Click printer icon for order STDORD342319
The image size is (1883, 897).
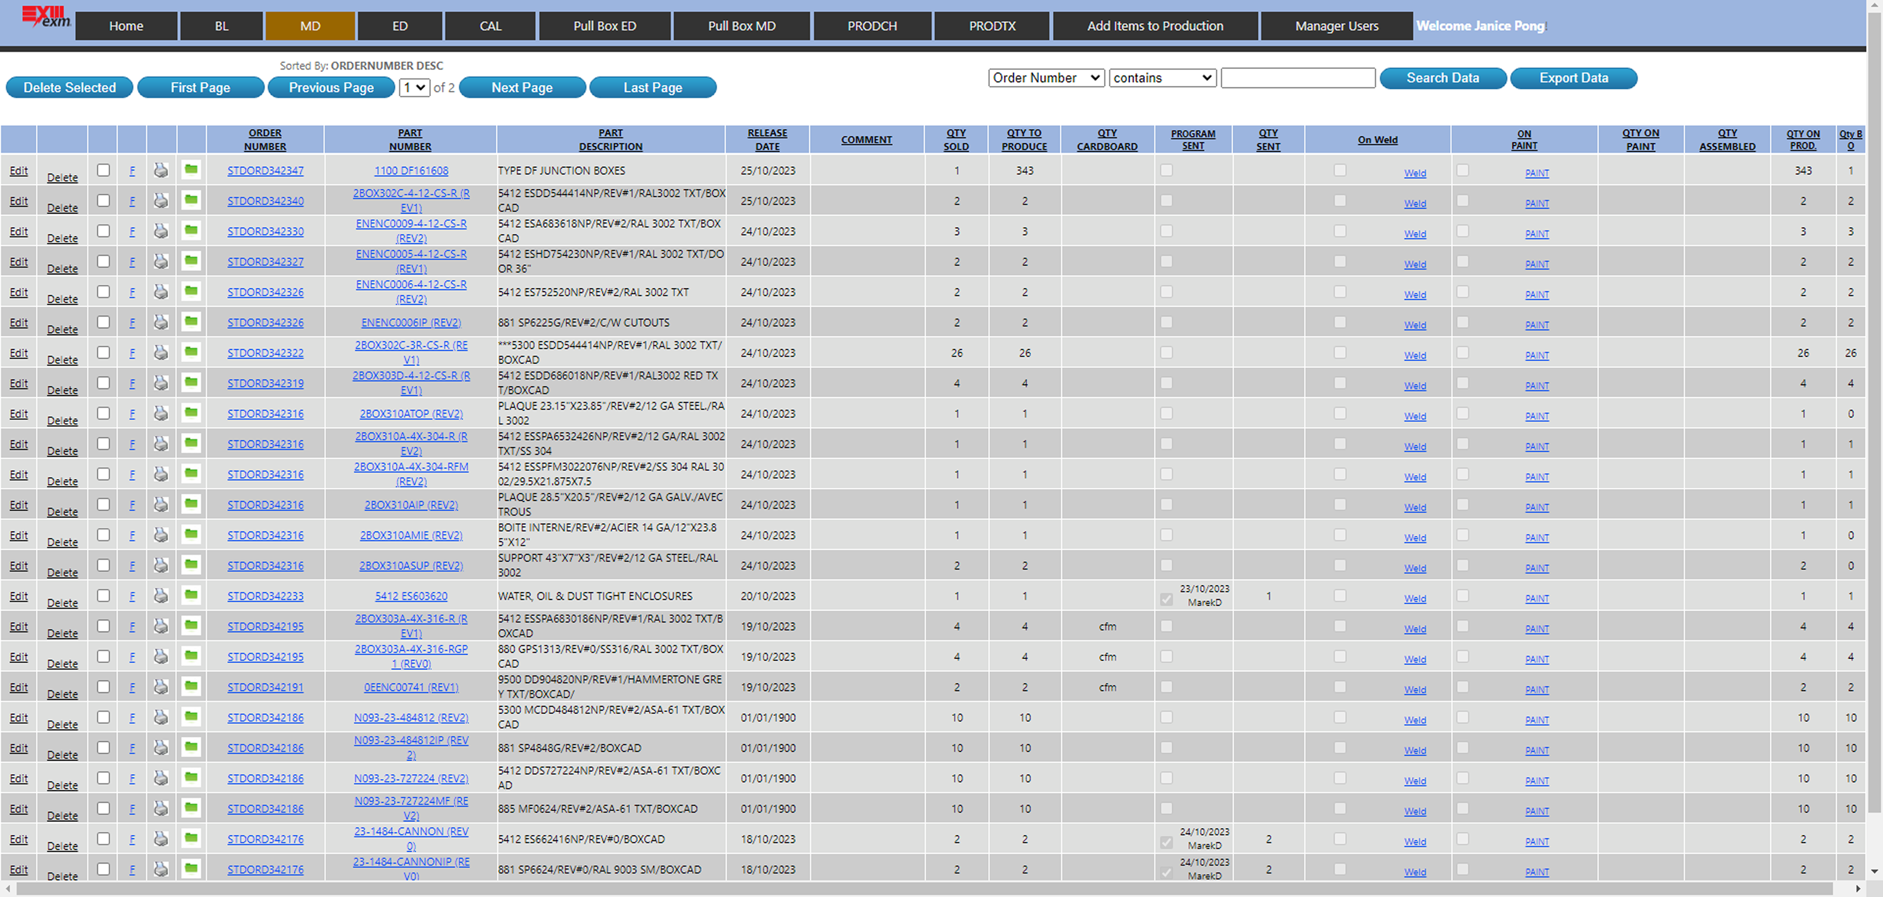pos(161,383)
